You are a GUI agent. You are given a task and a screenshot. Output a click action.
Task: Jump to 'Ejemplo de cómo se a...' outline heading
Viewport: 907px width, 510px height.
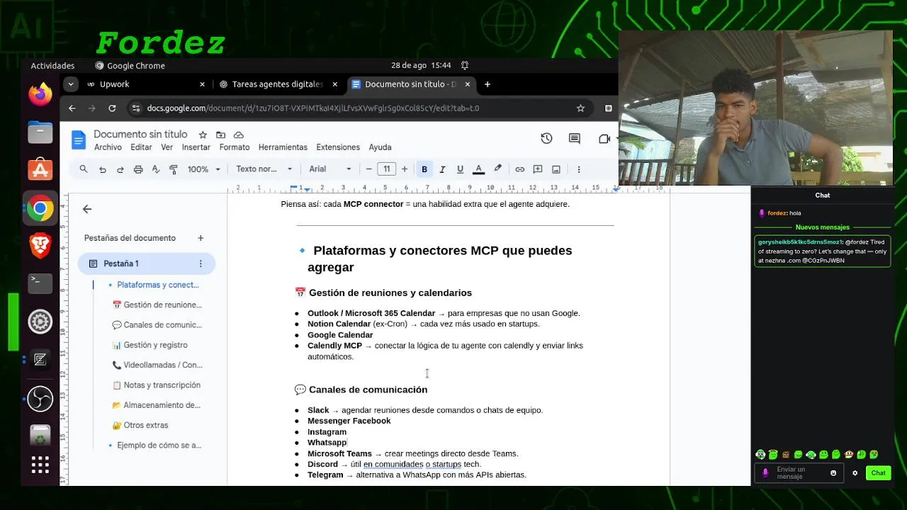tap(154, 446)
